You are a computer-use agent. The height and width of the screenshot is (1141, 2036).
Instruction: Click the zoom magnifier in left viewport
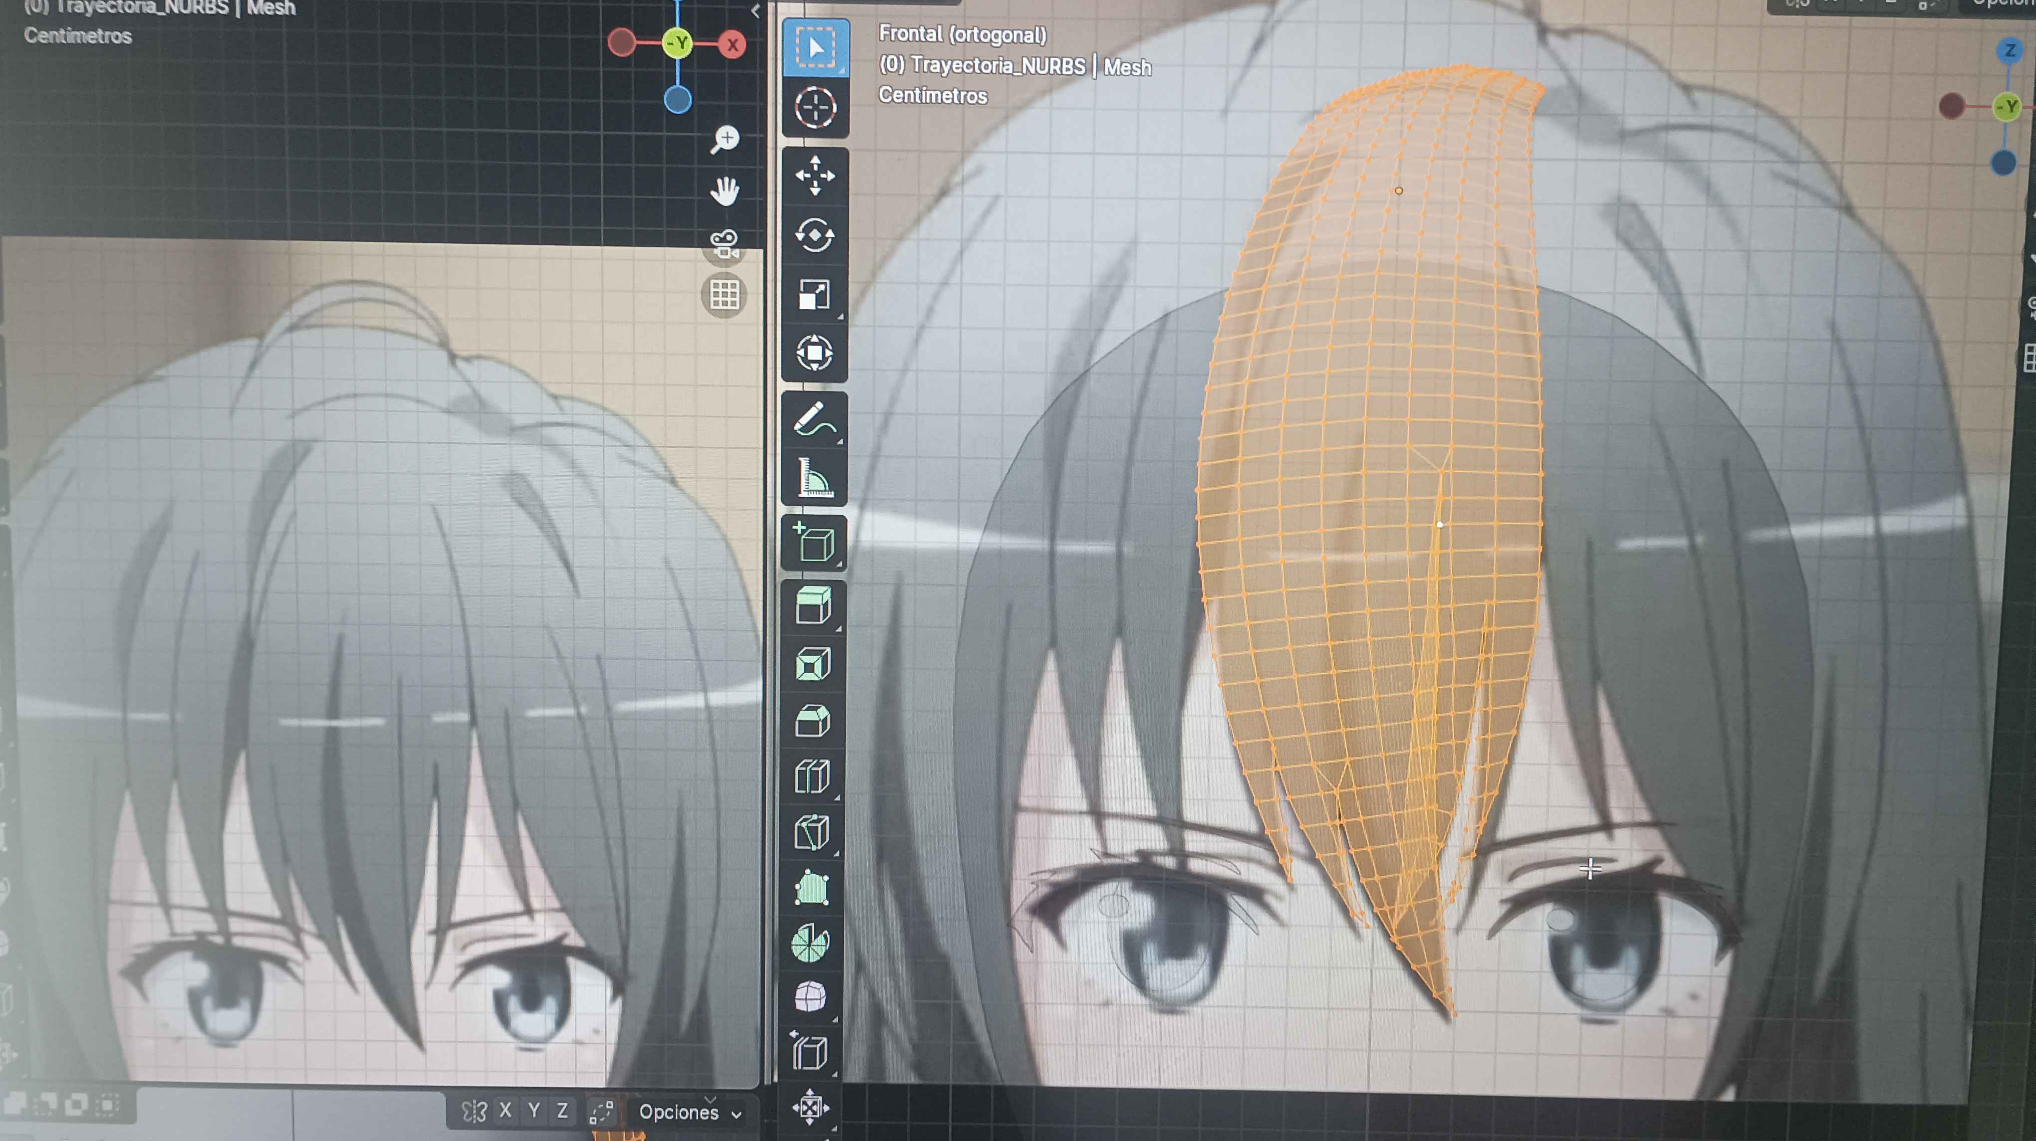(724, 140)
